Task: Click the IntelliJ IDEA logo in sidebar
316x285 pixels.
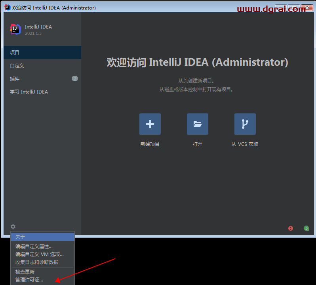Action: tap(15, 29)
